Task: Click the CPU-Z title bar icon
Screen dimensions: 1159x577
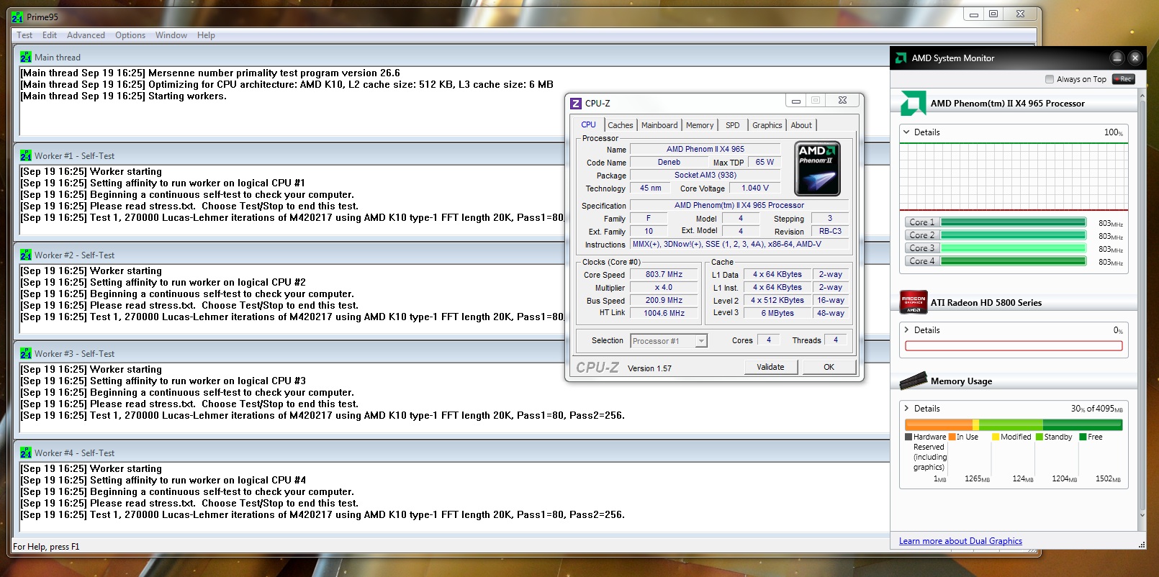Action: [576, 103]
